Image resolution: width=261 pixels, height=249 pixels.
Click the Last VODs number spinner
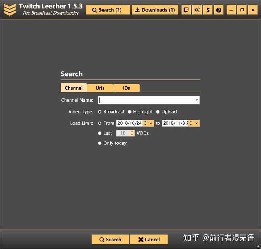coord(132,133)
